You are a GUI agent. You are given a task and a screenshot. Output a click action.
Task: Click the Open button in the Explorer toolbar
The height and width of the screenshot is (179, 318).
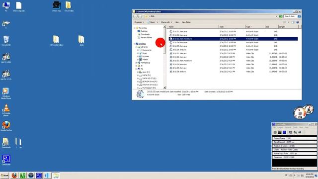151,22
